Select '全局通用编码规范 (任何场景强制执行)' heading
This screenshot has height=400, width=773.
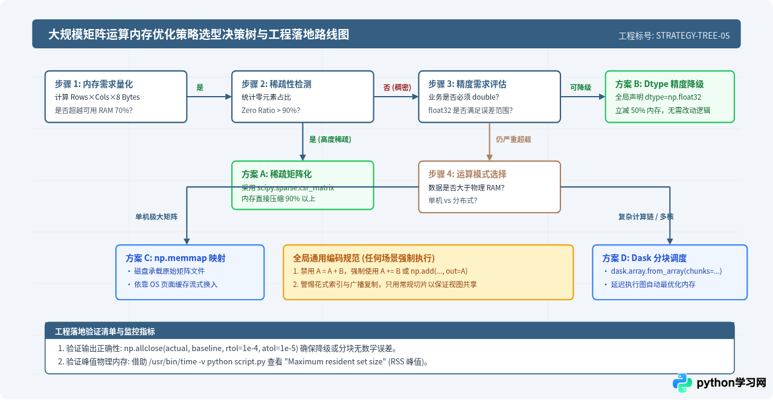point(364,258)
